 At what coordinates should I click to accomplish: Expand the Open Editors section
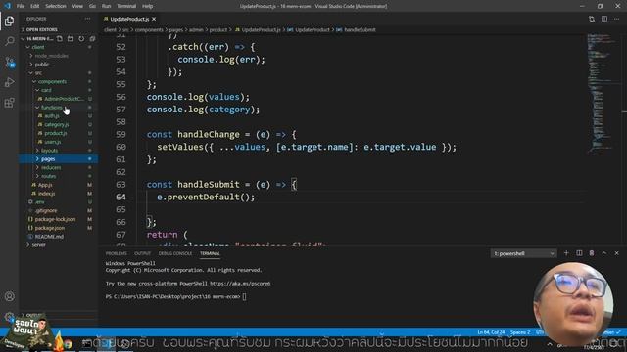(41, 29)
